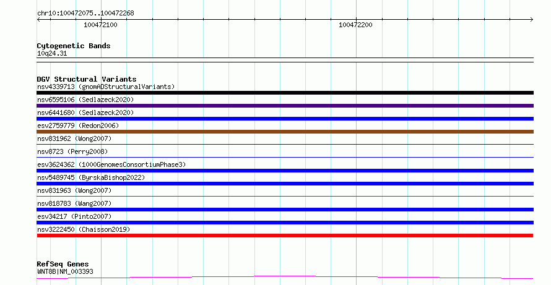This screenshot has width=551, height=285.
Task: Open the Cytogenetic Bands track title
Action: pyautogui.click(x=74, y=46)
